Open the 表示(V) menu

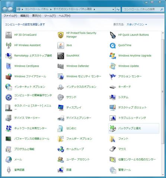(36, 16)
